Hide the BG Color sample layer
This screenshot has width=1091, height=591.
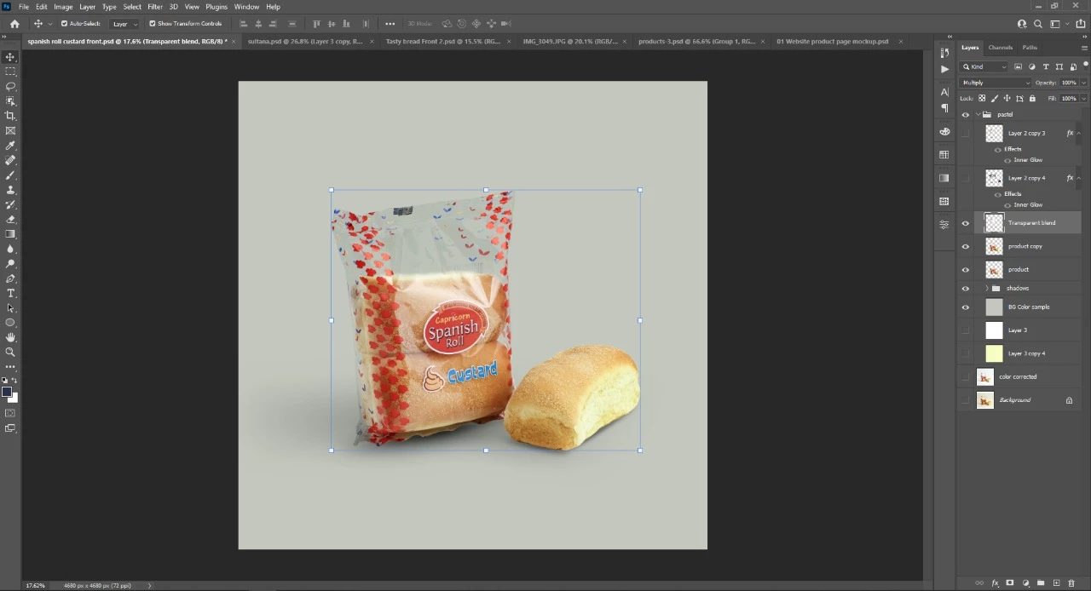click(x=966, y=307)
